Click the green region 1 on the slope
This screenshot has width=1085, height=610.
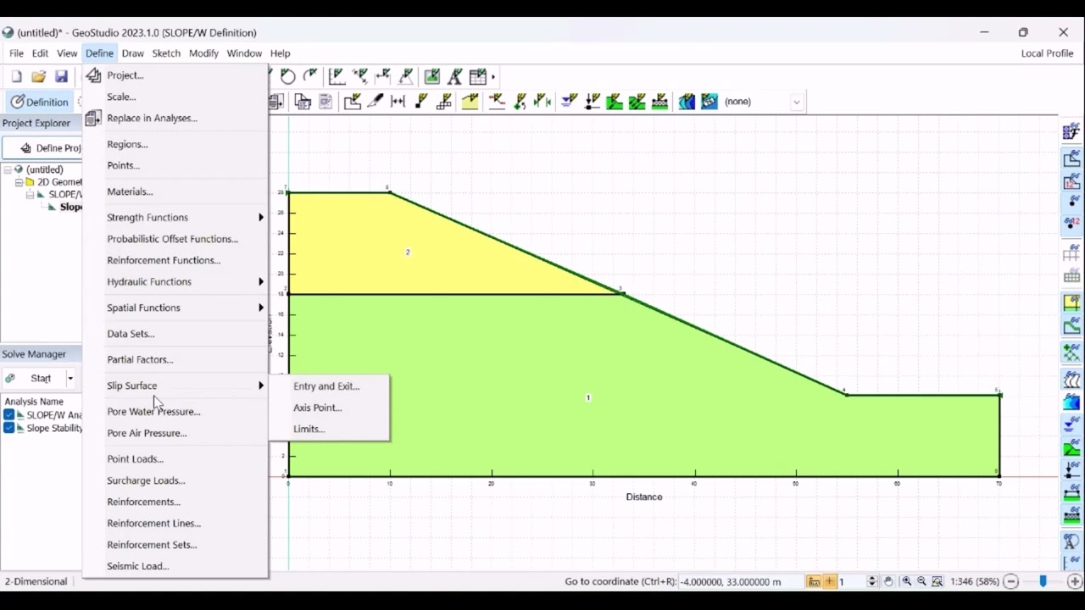[x=587, y=397]
